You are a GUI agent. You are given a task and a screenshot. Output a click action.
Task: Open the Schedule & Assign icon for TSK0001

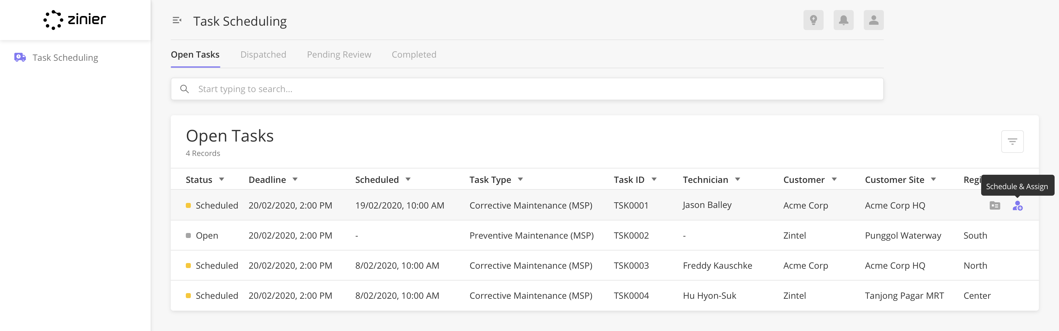coord(1018,206)
